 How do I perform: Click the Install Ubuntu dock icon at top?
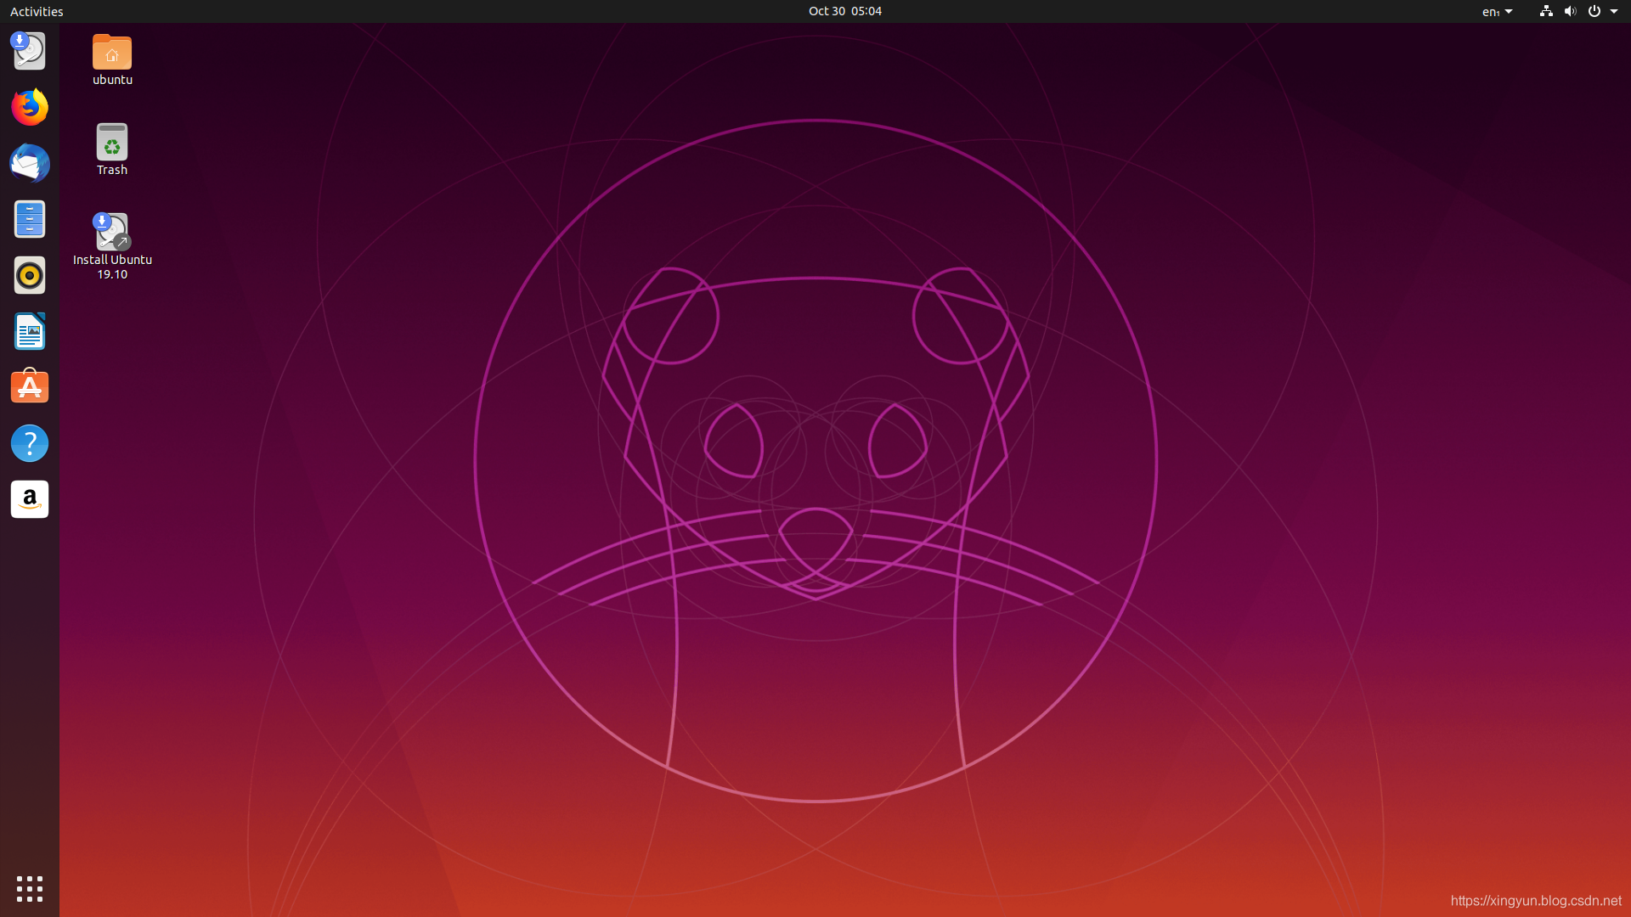pyautogui.click(x=30, y=51)
